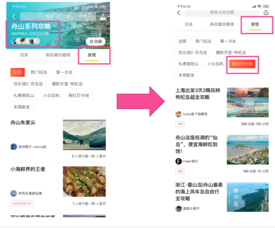Select 本周新发 filter in left screen
The height and width of the screenshot is (228, 275).
tap(22, 107)
